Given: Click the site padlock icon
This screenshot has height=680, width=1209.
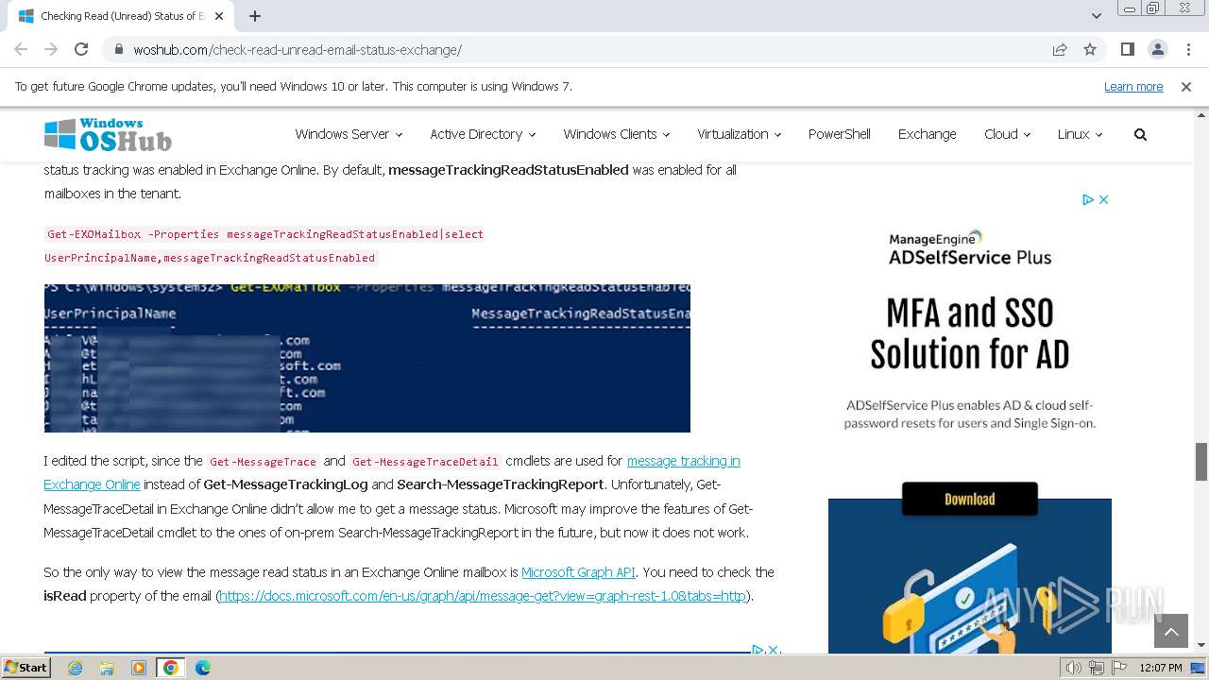Looking at the screenshot, I should (x=119, y=50).
